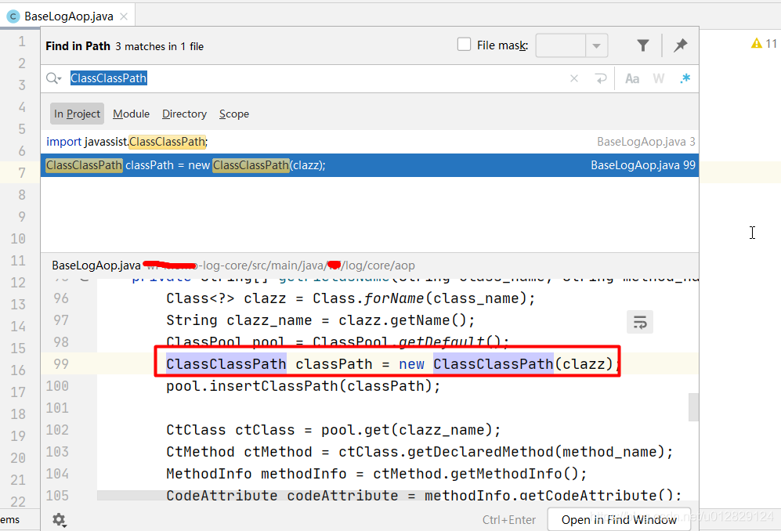Click the preview pane scrollbar thumb

693,407
